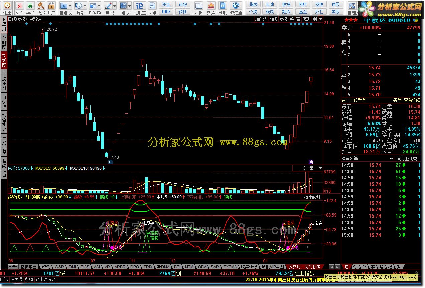Viewport: 425px width, 288px height.
Task: Click the 数据 PE data icon
Action: point(199,8)
